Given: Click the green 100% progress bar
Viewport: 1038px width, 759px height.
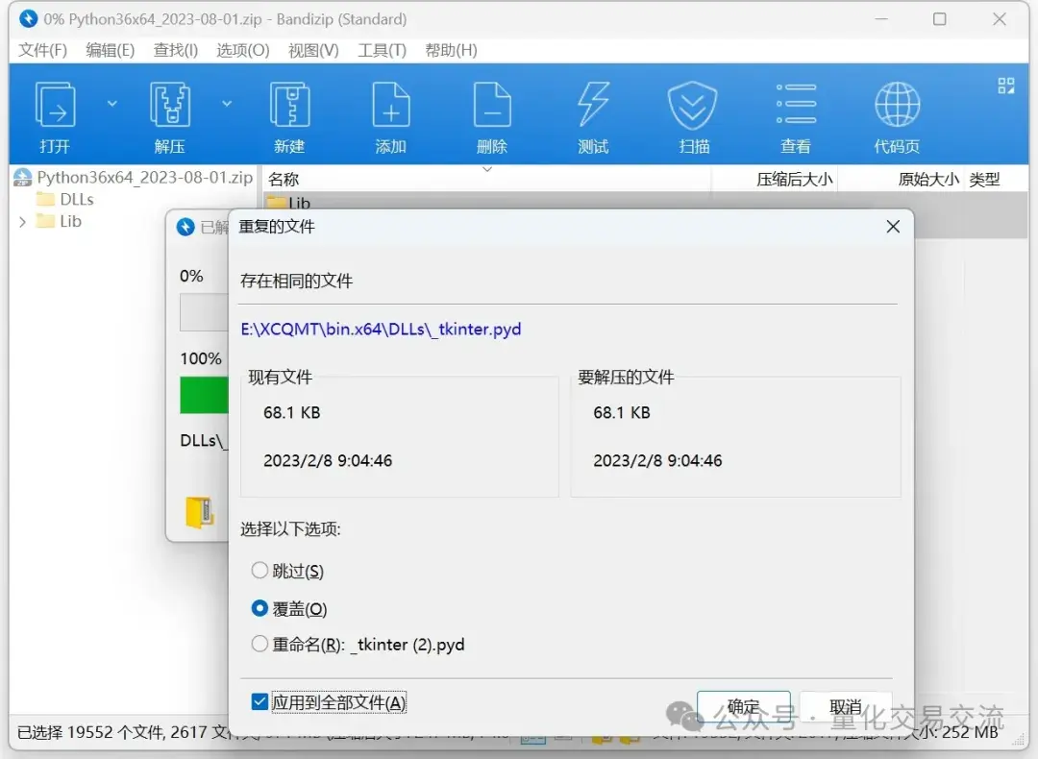Looking at the screenshot, I should pyautogui.click(x=204, y=395).
